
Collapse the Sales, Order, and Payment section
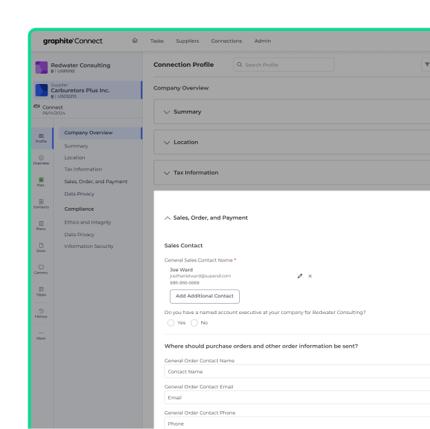(167, 218)
